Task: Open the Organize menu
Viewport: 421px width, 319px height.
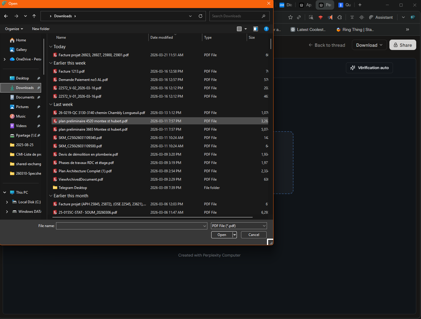Action: pyautogui.click(x=14, y=29)
